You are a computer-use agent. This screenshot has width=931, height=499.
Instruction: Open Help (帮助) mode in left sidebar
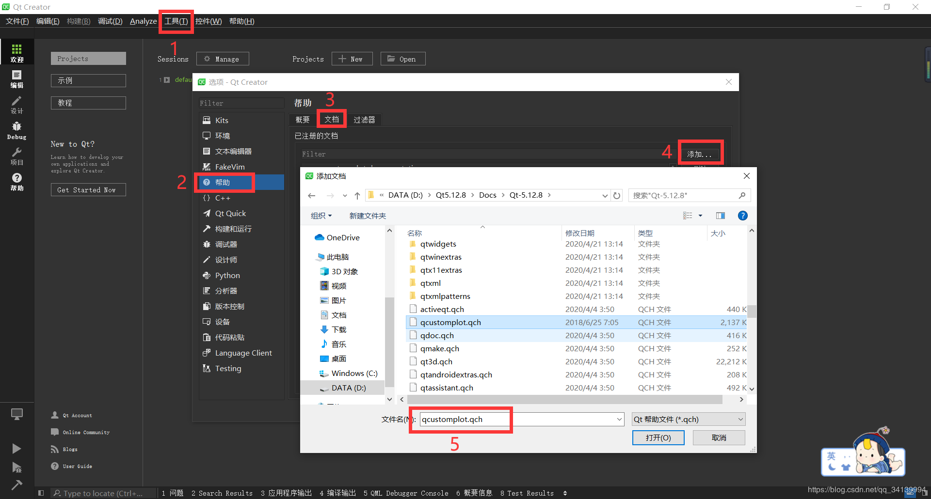tap(17, 182)
